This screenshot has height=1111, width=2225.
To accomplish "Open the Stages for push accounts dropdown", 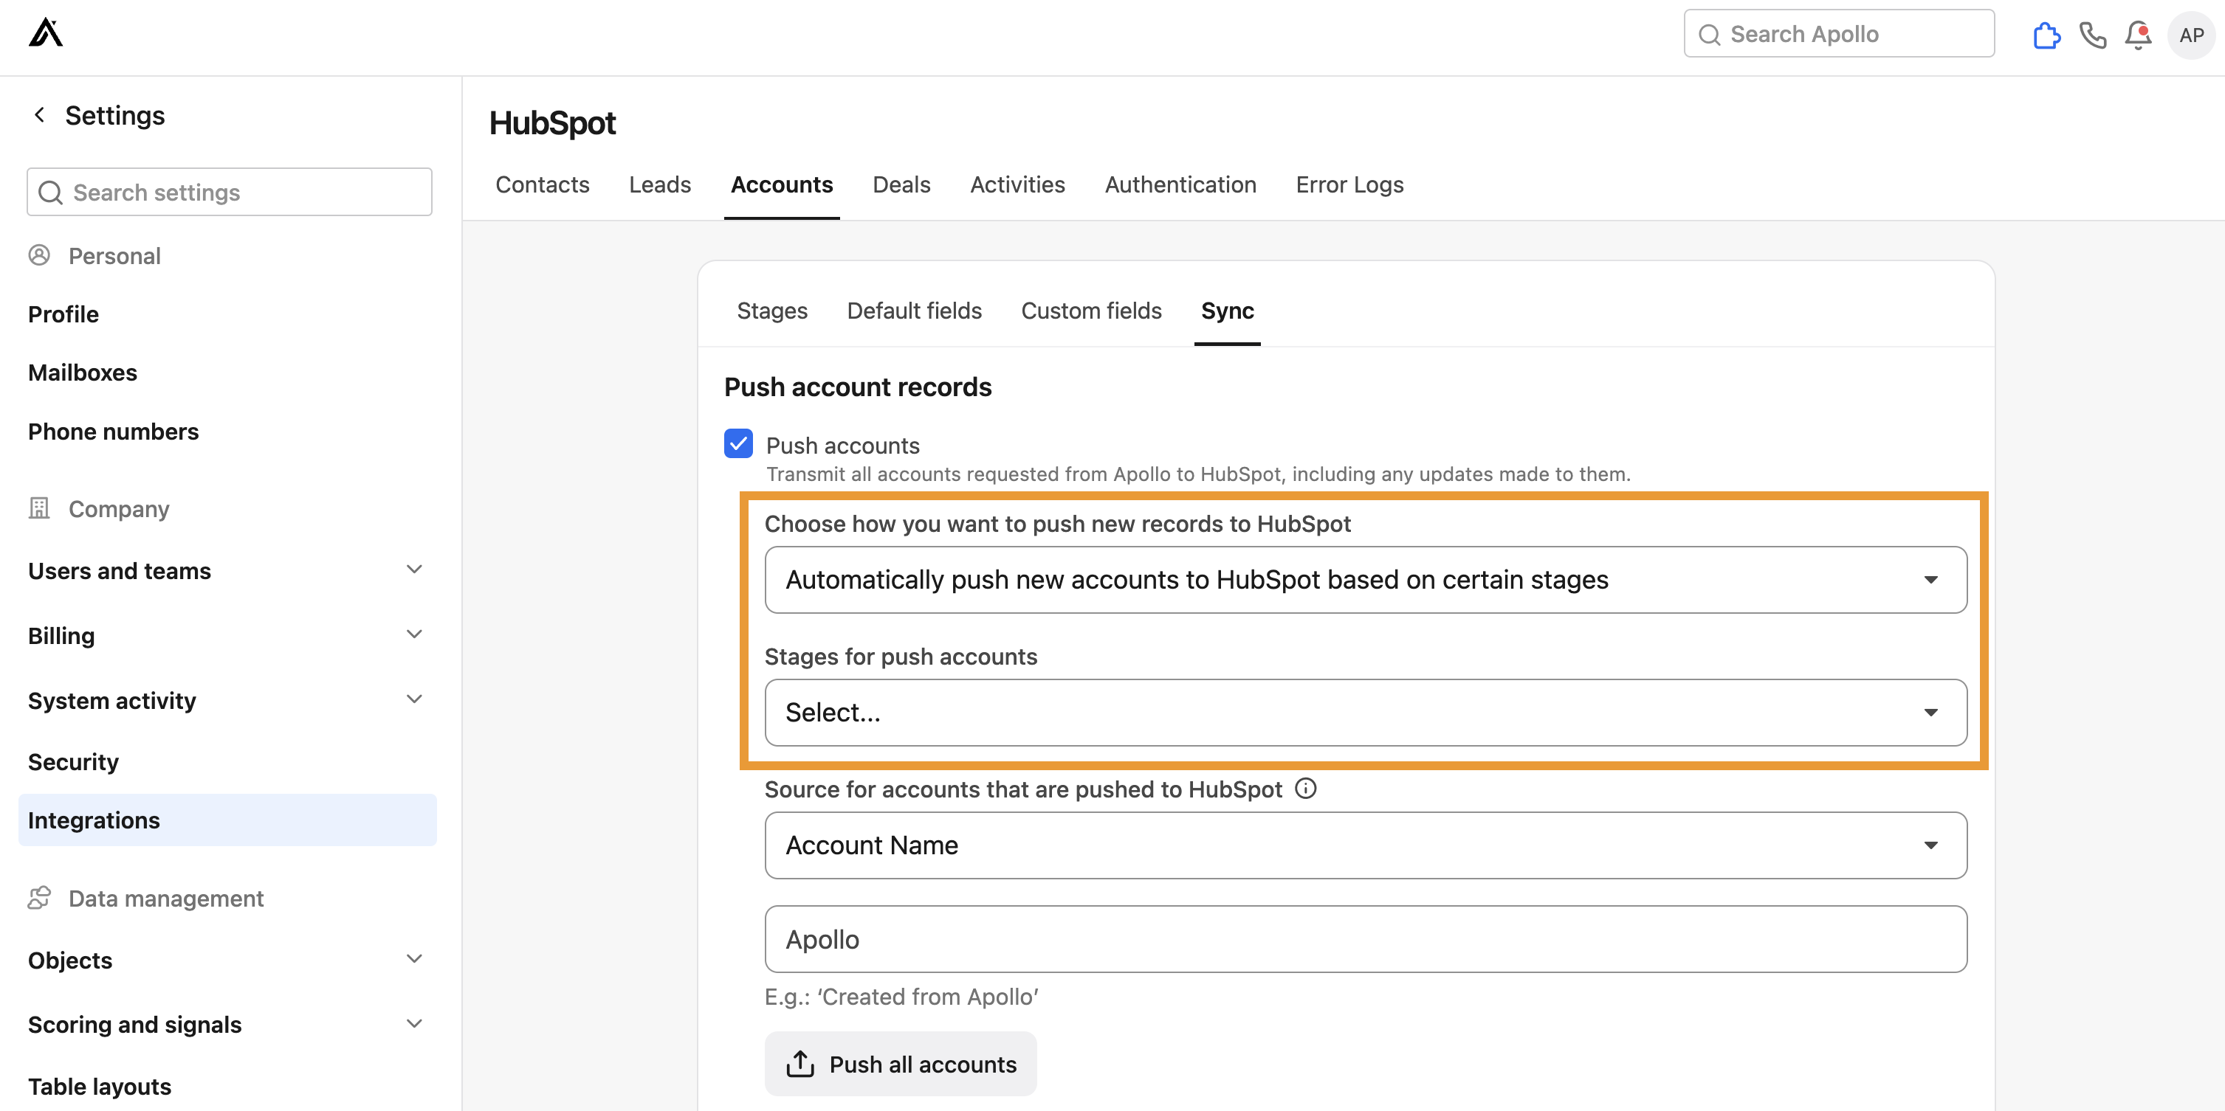I will pyautogui.click(x=1365, y=712).
